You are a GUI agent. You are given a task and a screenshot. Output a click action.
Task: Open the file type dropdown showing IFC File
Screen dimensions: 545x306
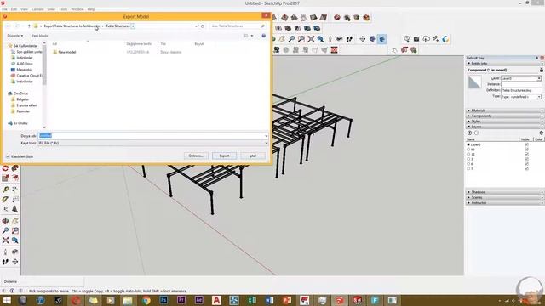[153, 143]
